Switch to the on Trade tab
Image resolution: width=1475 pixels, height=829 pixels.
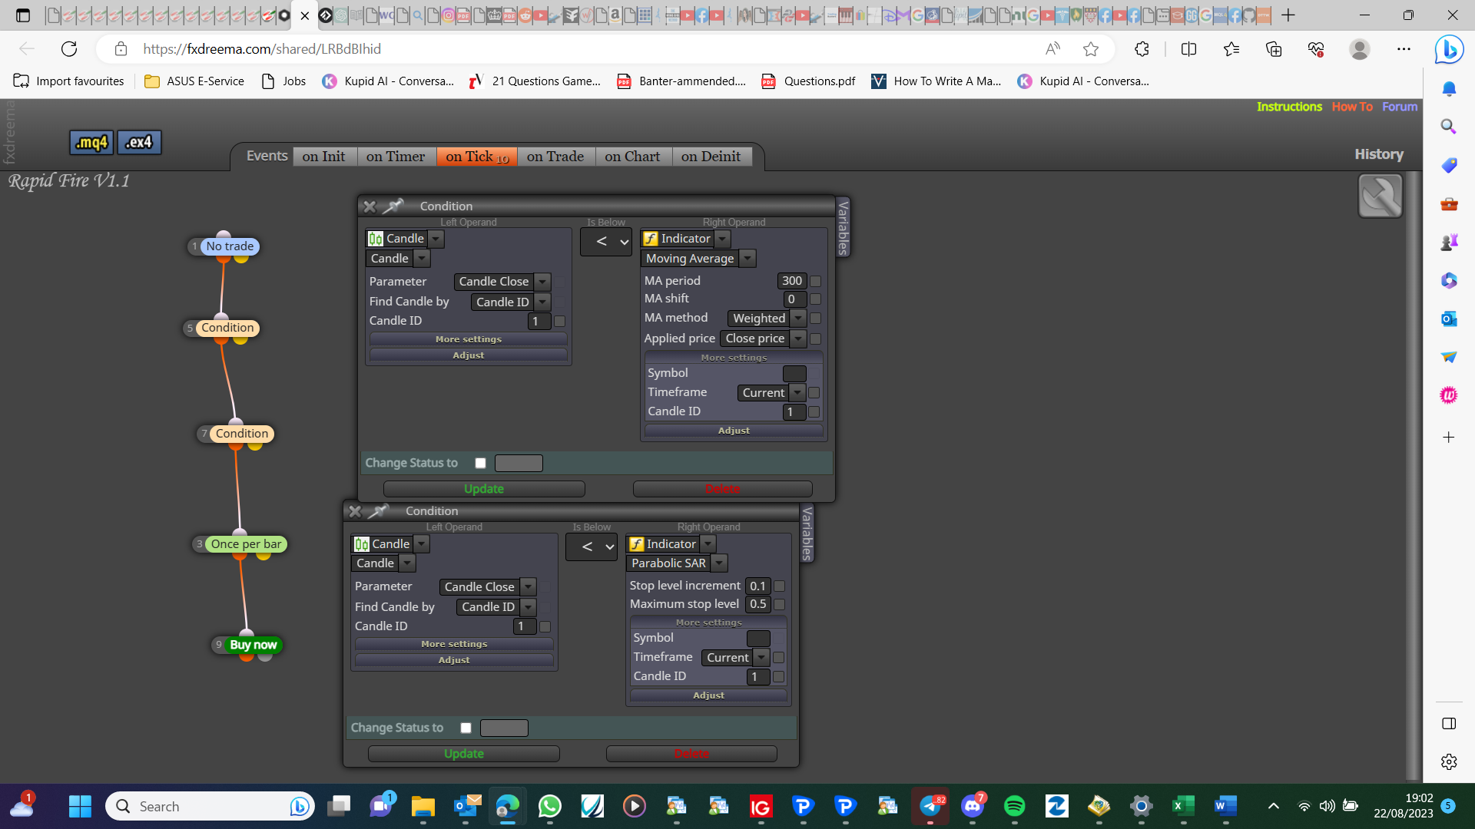click(x=555, y=157)
